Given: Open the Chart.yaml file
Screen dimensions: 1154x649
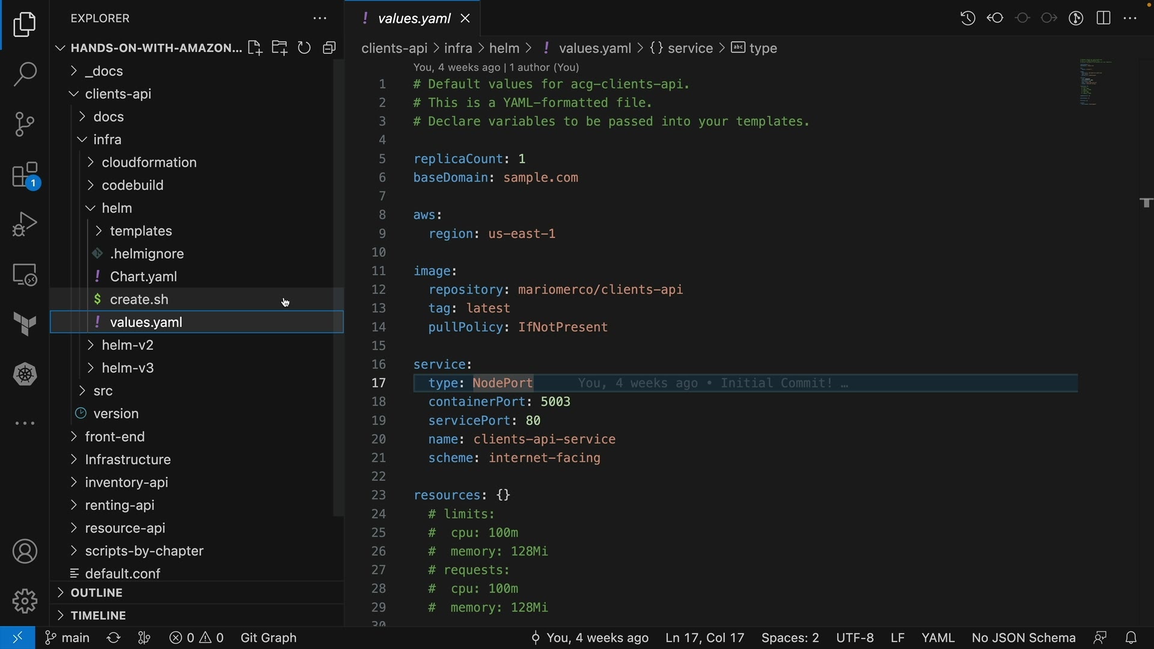Looking at the screenshot, I should point(143,277).
